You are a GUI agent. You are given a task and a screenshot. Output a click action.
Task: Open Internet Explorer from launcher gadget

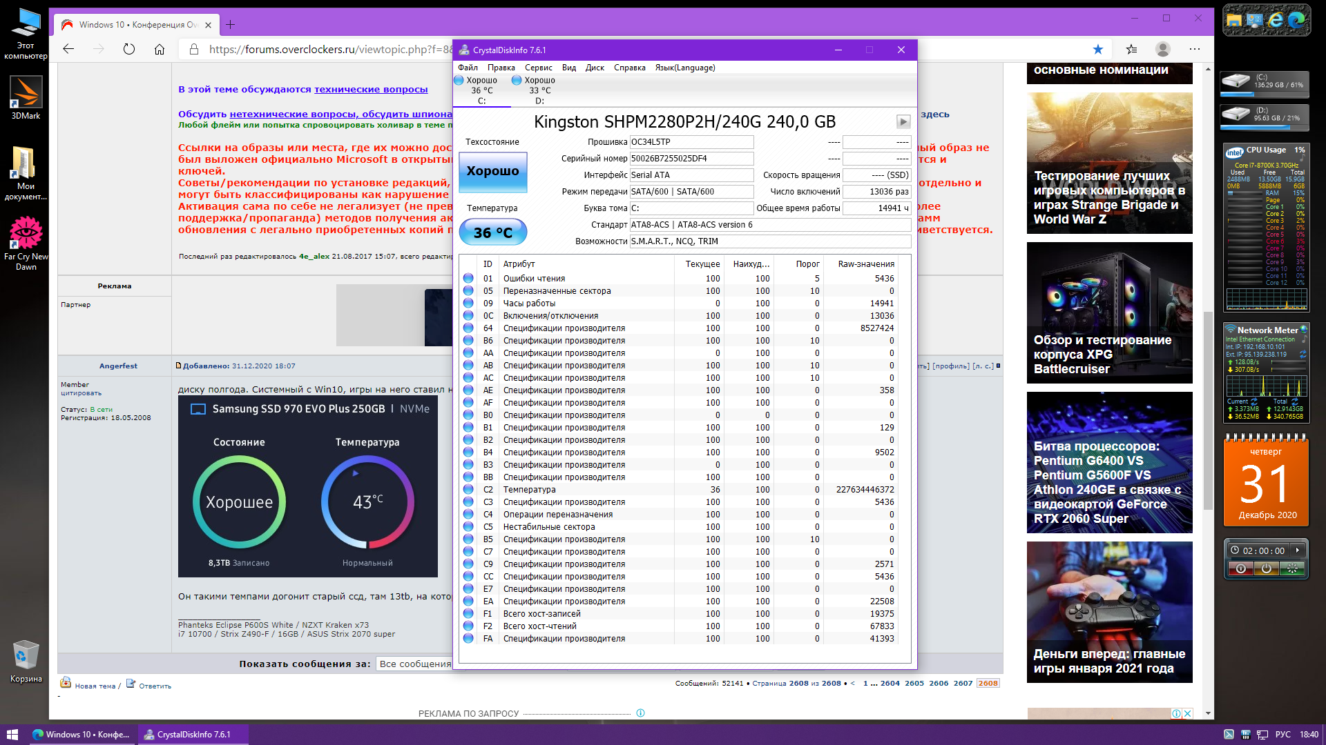click(x=1276, y=21)
